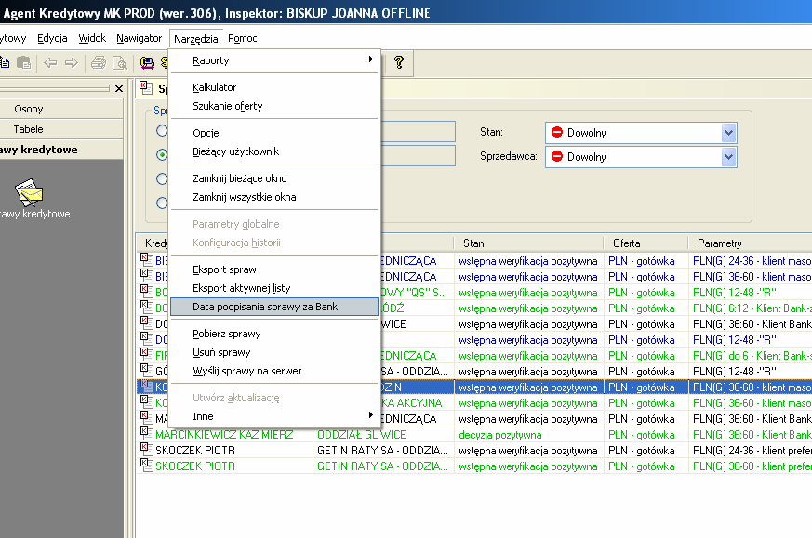Screen dimensions: 812x538
Task: Expand the Raporty submenu
Action: pyautogui.click(x=274, y=60)
